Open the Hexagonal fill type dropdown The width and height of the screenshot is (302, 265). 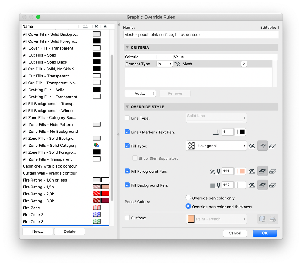point(216,146)
